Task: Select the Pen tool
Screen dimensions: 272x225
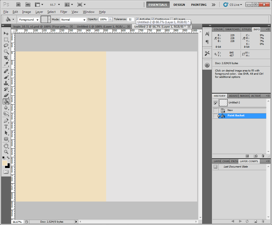Action: coord(6,121)
